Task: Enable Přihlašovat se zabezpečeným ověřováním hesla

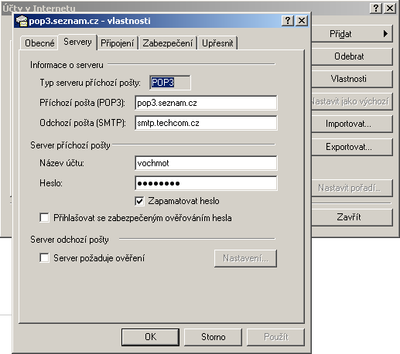Action: click(44, 217)
